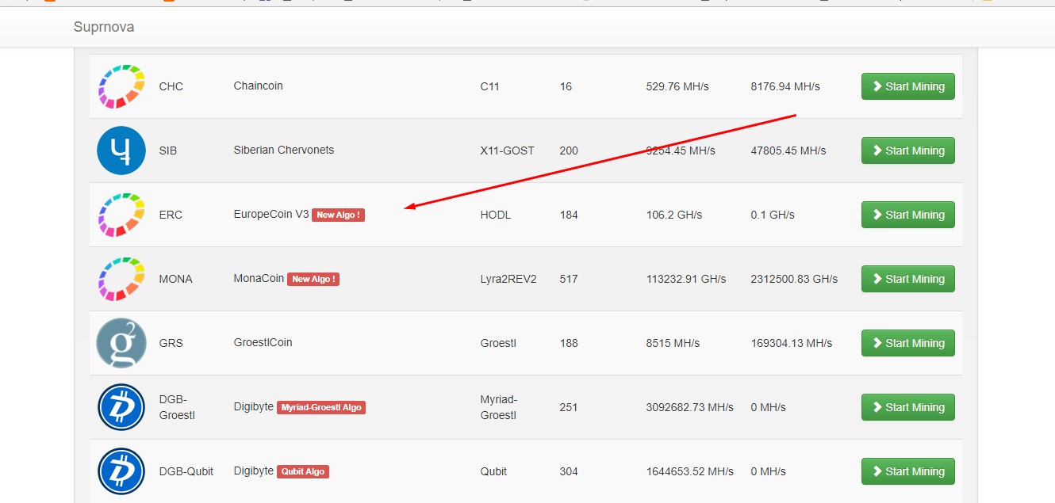1055x503 pixels.
Task: Click the miner count 517 for MONA
Action: point(569,279)
